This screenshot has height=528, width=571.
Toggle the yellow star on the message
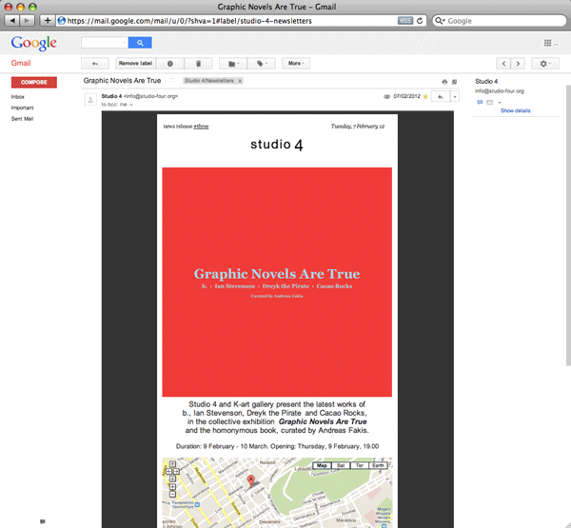pos(425,96)
